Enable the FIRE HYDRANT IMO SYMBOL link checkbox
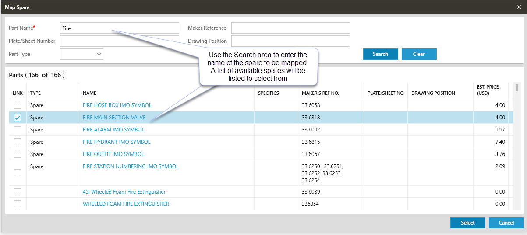Image resolution: width=527 pixels, height=235 pixels. (18, 142)
